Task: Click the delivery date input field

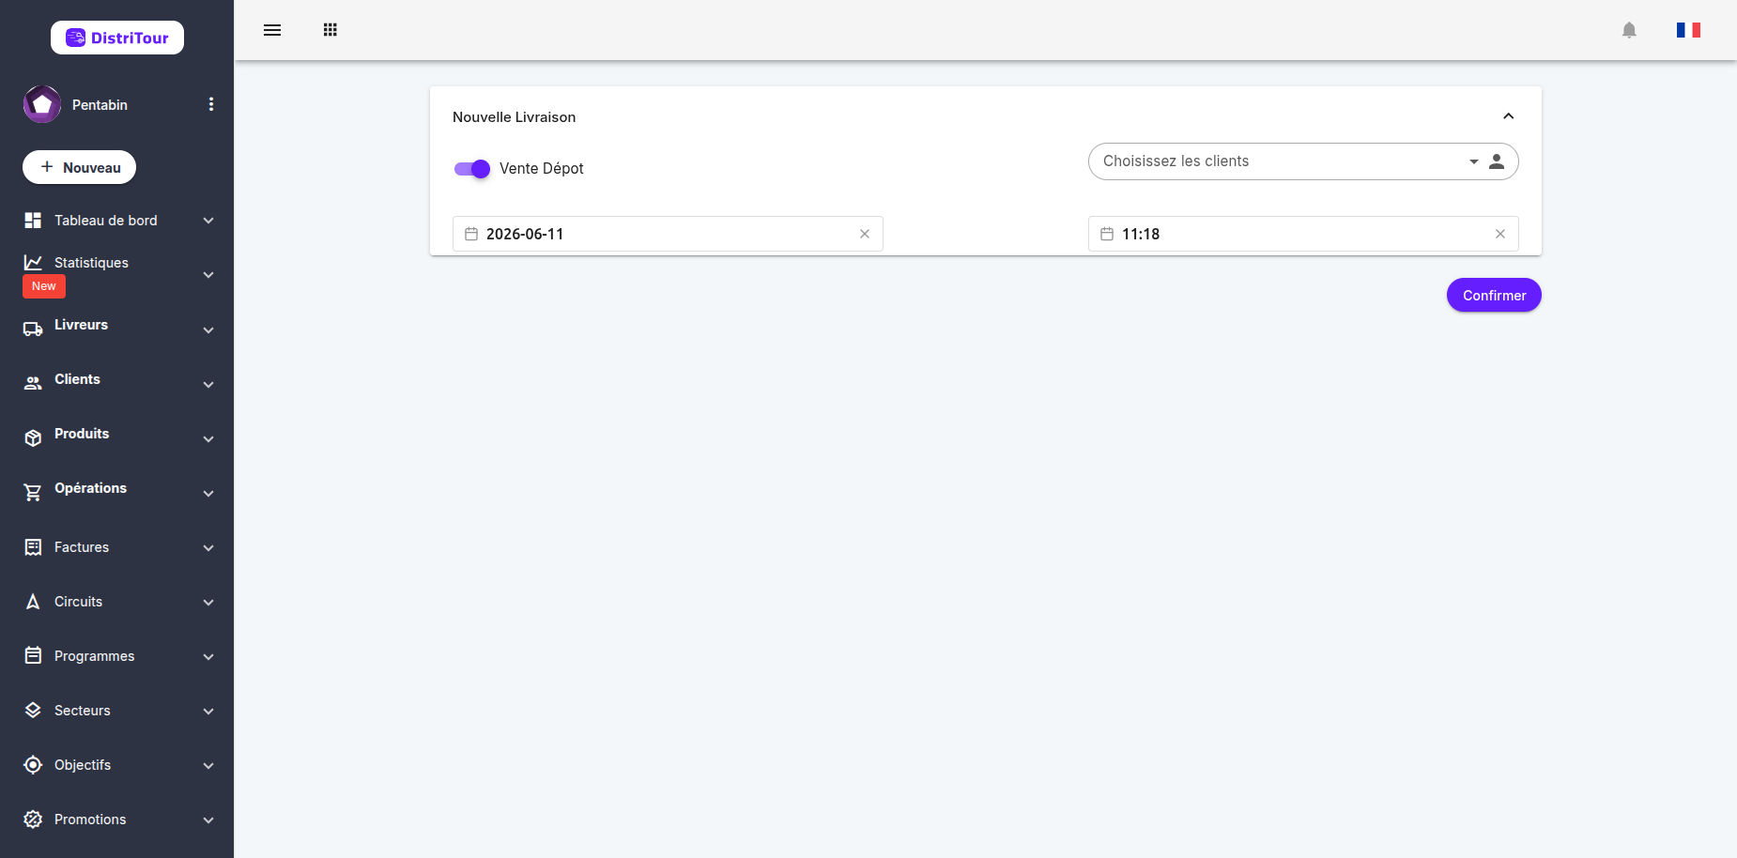Action: (668, 234)
